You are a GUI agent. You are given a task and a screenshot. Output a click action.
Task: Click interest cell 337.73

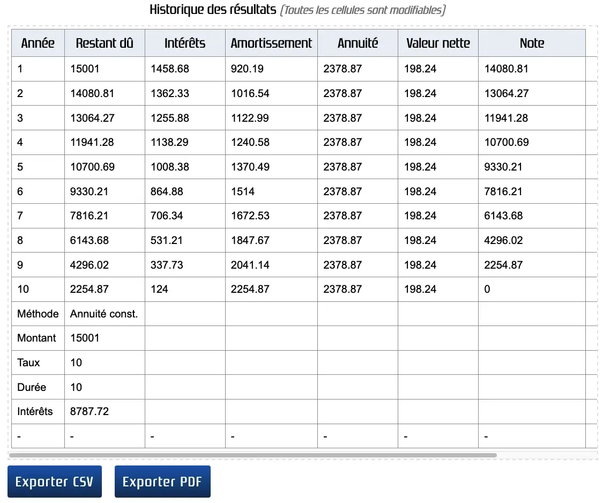pos(185,265)
